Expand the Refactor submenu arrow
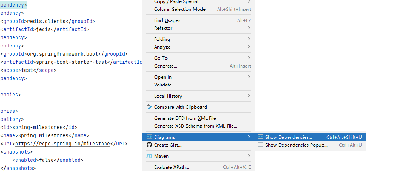 coord(249,28)
